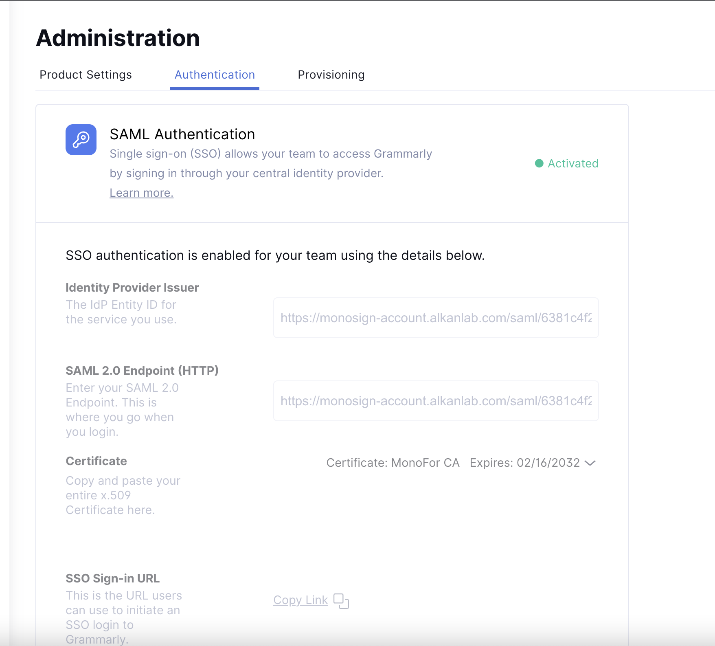
Task: Click the Certificate: MonoFor CA text
Action: point(393,463)
